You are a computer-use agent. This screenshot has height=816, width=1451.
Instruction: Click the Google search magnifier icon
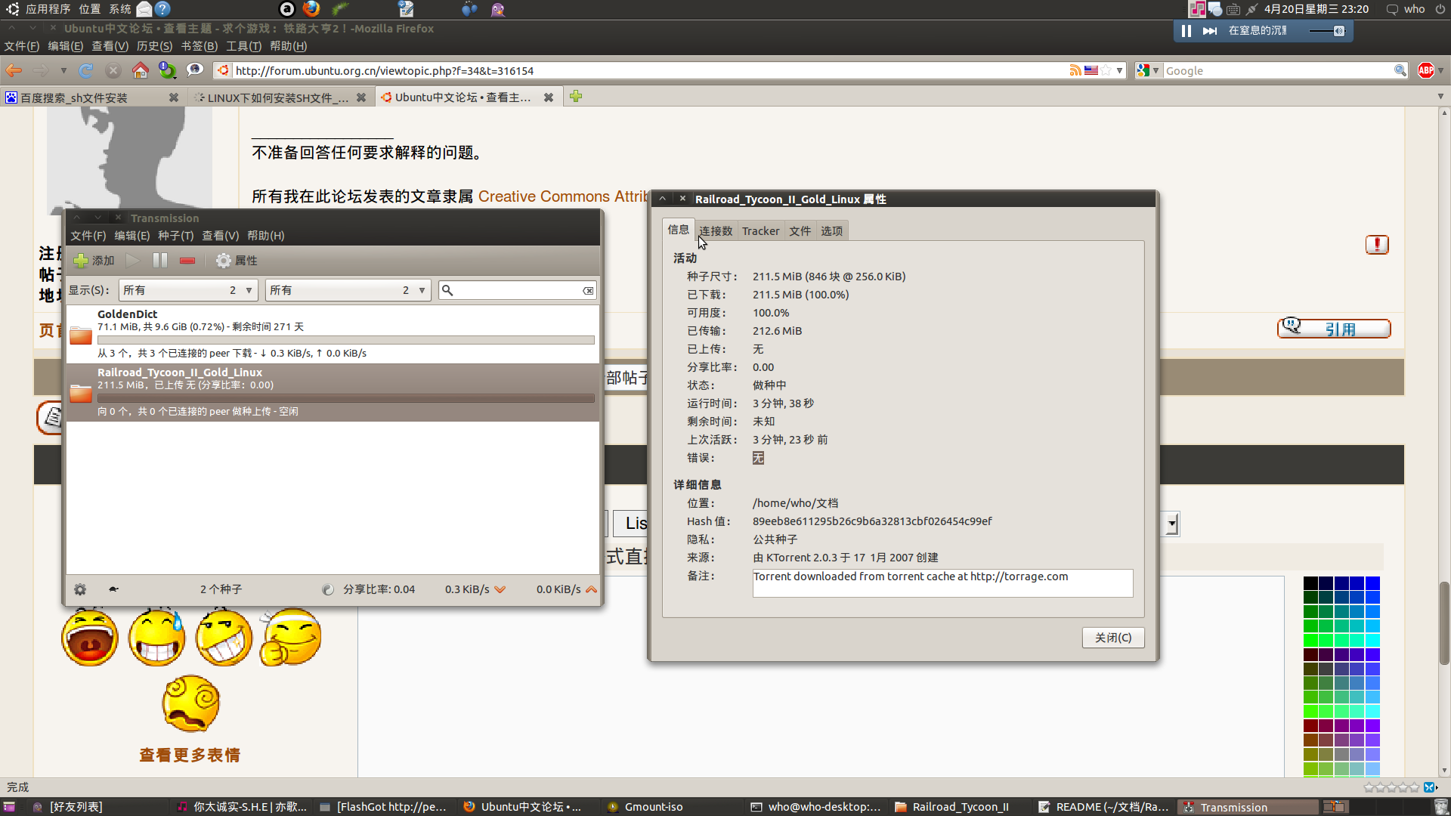coord(1400,70)
